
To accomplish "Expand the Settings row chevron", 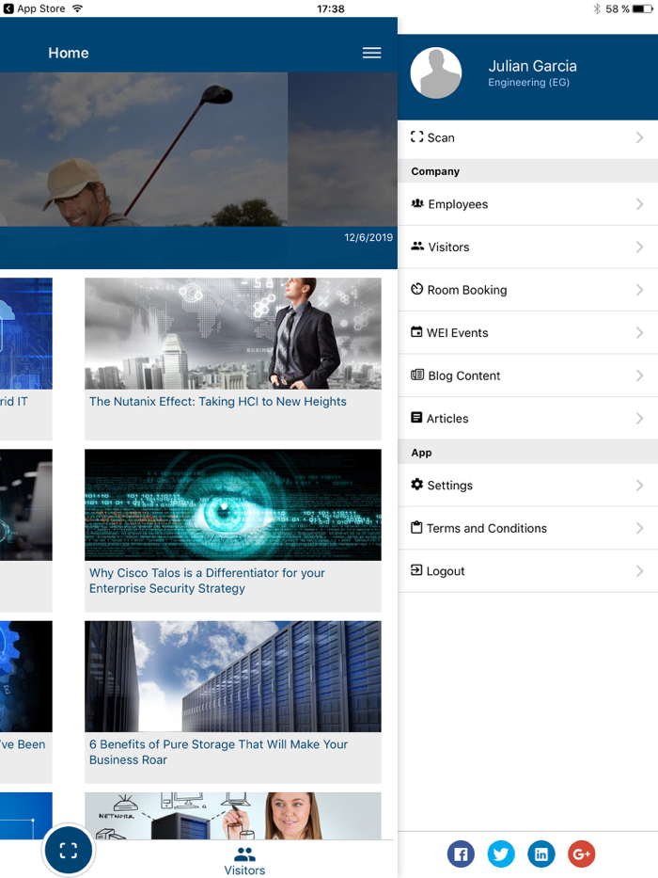I will tap(639, 486).
